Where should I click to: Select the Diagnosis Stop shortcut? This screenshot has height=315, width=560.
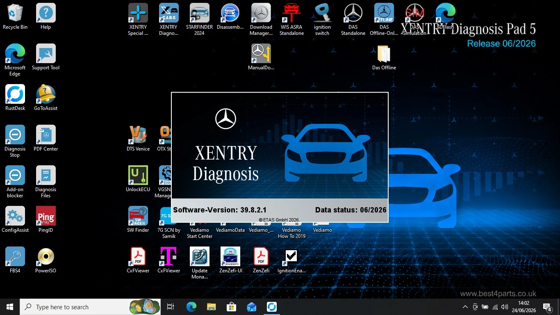(x=15, y=142)
